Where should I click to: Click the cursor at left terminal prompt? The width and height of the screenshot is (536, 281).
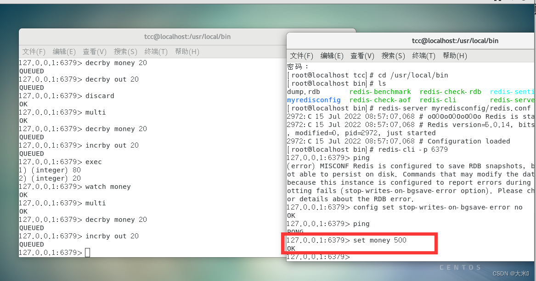pos(88,253)
